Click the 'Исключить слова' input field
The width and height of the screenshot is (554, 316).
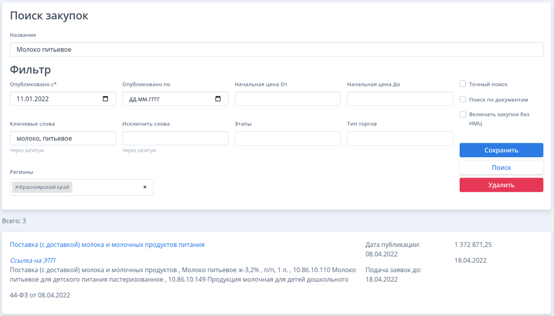(175, 138)
